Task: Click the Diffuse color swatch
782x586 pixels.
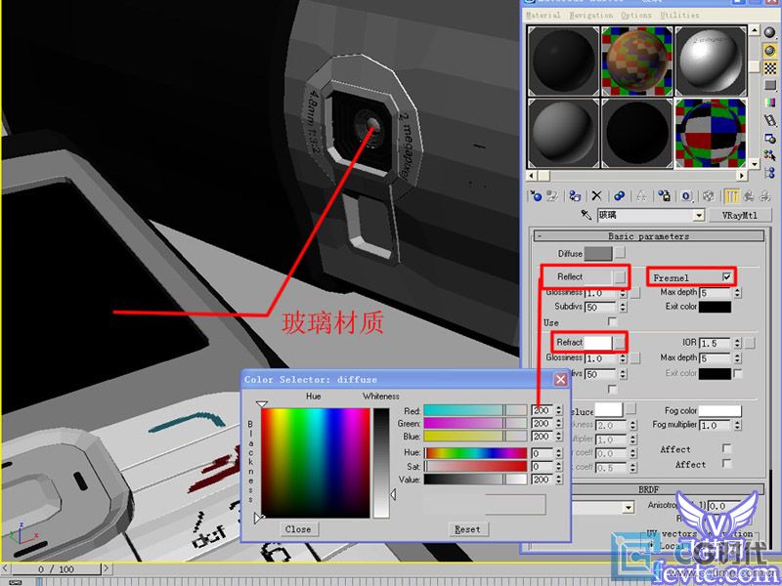Action: pyautogui.click(x=598, y=253)
